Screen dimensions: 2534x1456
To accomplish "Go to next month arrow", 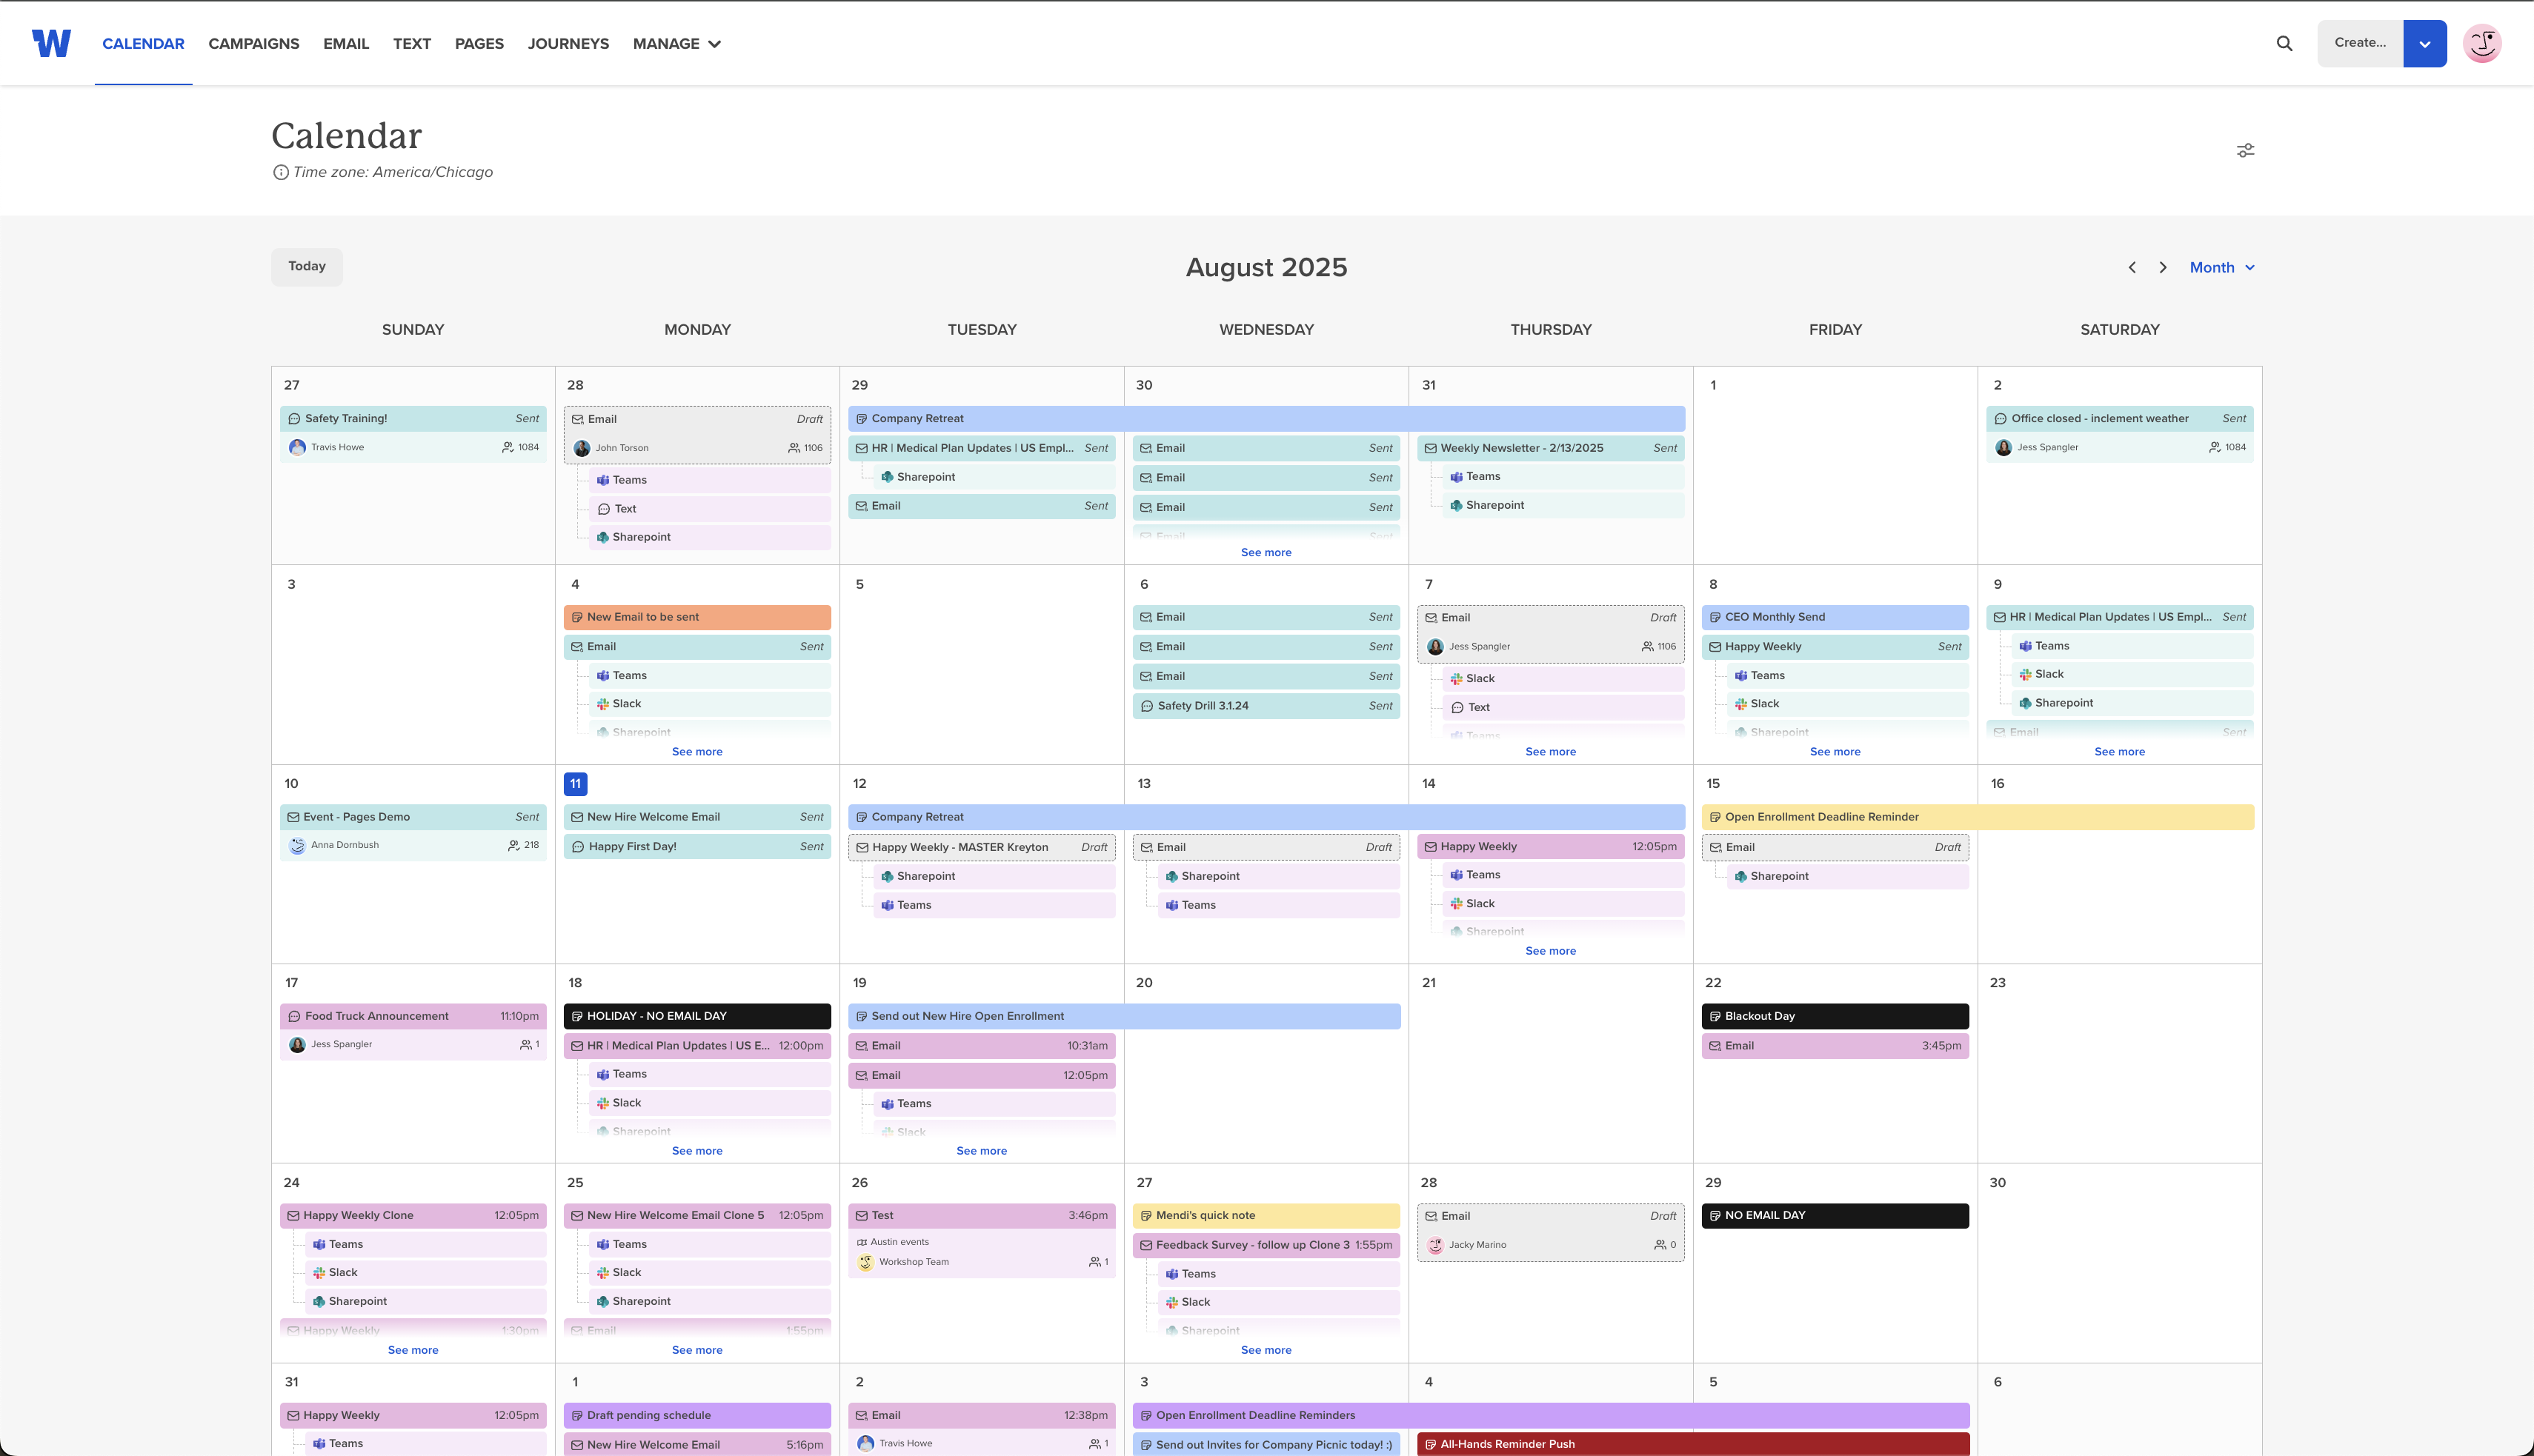I will click(x=2163, y=267).
